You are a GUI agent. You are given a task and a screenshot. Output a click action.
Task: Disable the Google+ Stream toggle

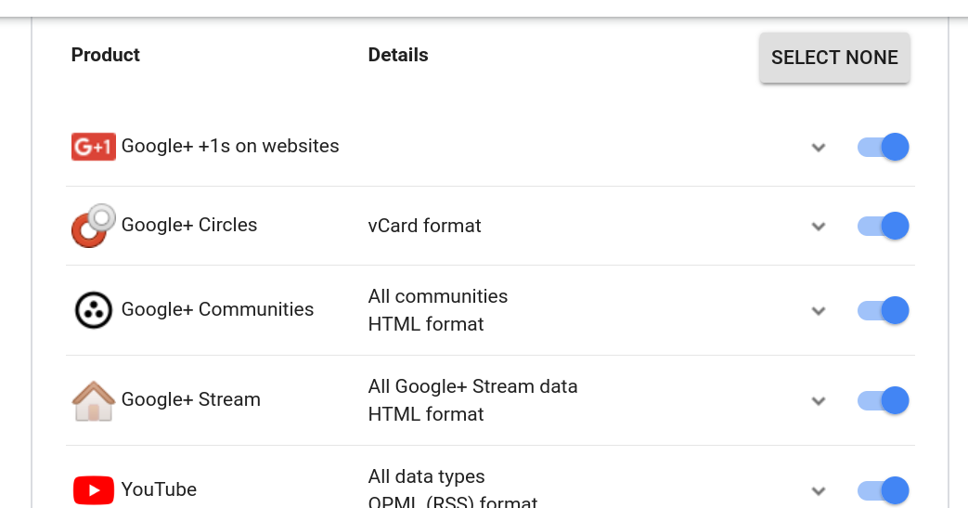pos(883,400)
